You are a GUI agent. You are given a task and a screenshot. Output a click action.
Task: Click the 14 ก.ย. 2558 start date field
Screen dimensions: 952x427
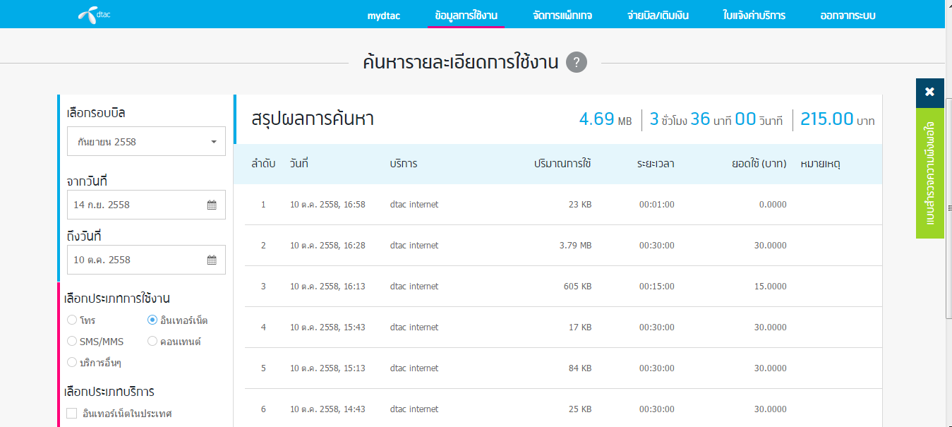[x=146, y=205]
